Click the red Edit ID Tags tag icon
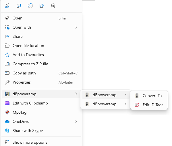This screenshot has width=172, height=146. pos(137,105)
